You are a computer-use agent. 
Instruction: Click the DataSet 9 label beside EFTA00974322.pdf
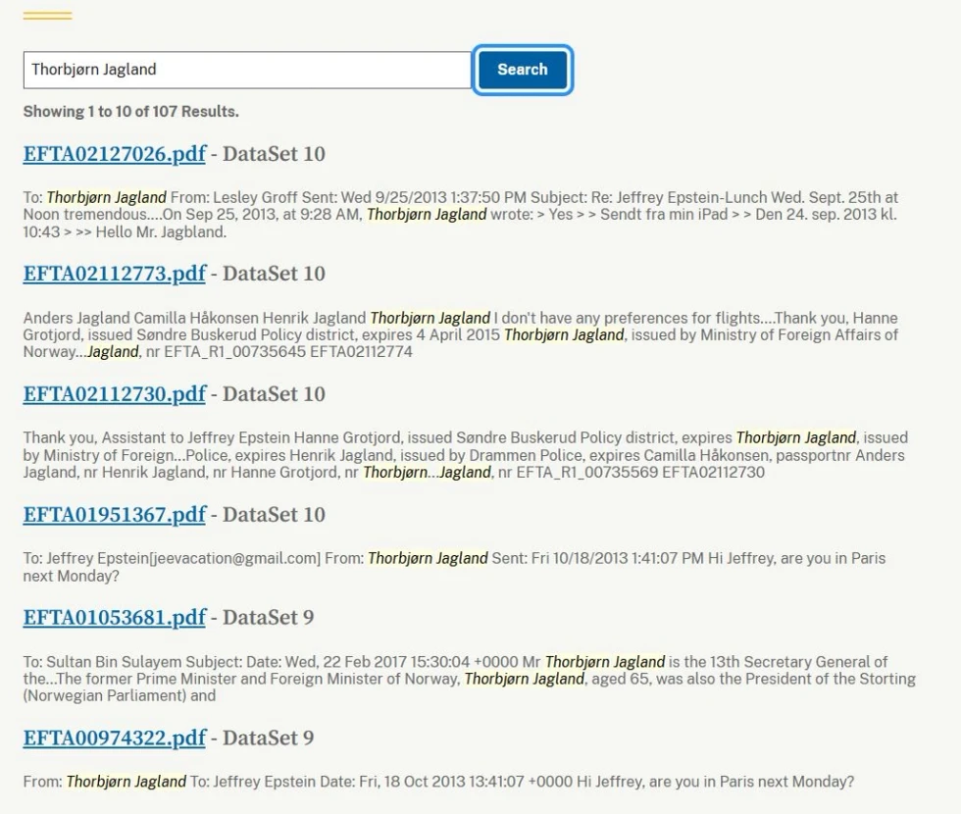268,738
